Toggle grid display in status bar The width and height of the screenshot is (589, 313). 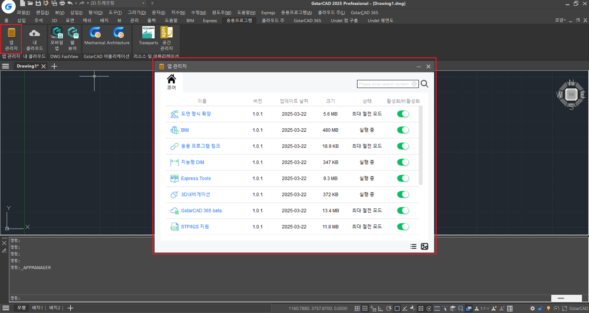[365, 308]
